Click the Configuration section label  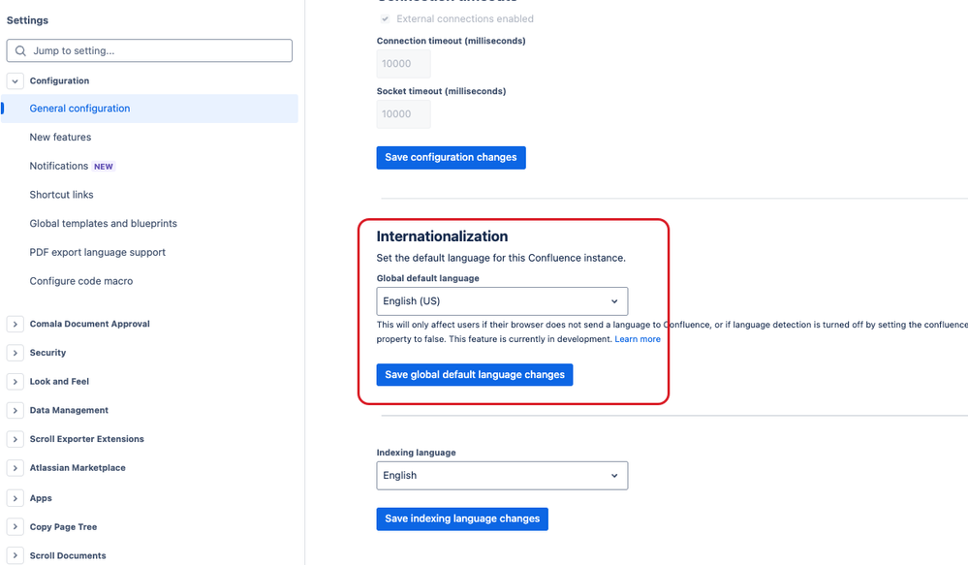tap(59, 80)
